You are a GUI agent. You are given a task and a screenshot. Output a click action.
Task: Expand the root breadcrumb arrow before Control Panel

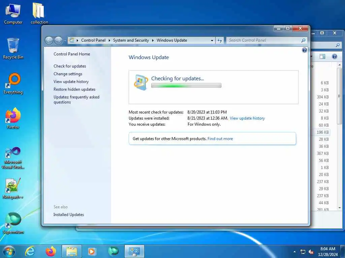coord(77,40)
